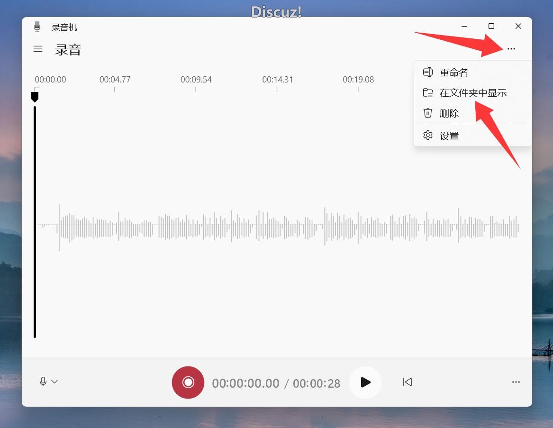This screenshot has width=553, height=428.
Task: Open bottom-right more options ellipsis
Action: (516, 382)
